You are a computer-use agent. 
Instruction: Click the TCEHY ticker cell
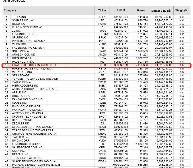coord(102,79)
